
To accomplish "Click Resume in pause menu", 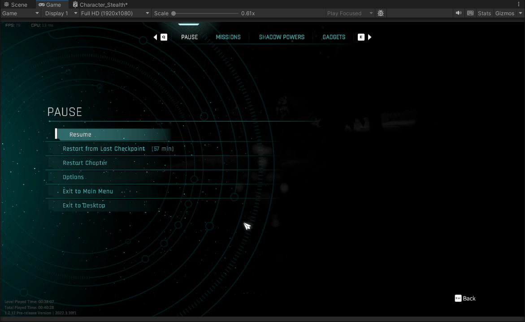I will coord(113,134).
